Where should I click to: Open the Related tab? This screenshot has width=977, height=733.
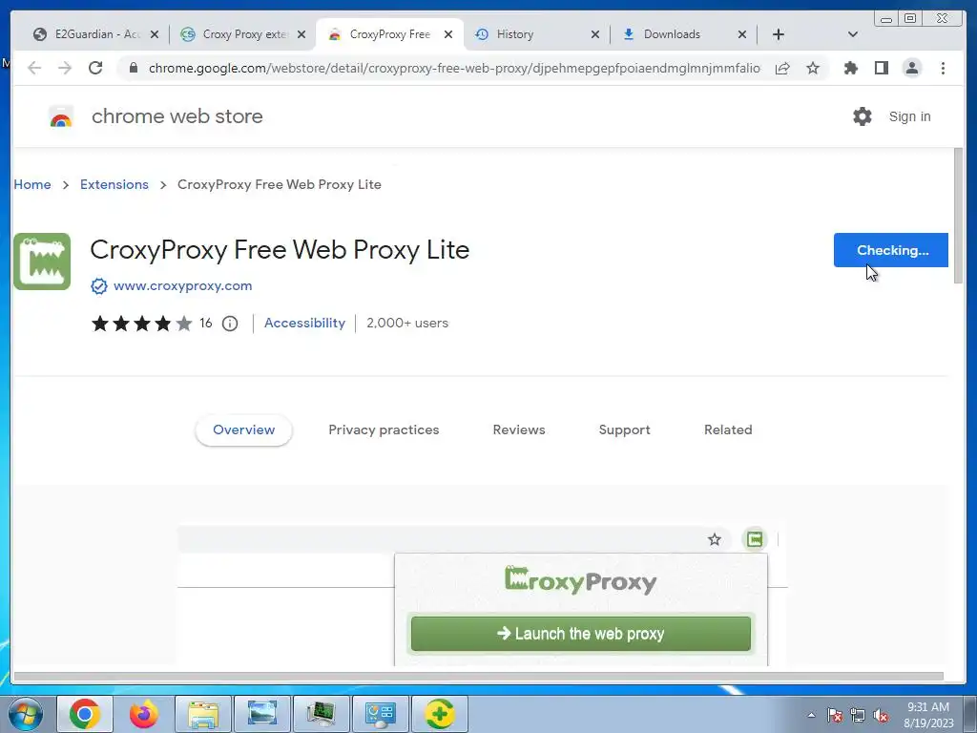click(728, 430)
